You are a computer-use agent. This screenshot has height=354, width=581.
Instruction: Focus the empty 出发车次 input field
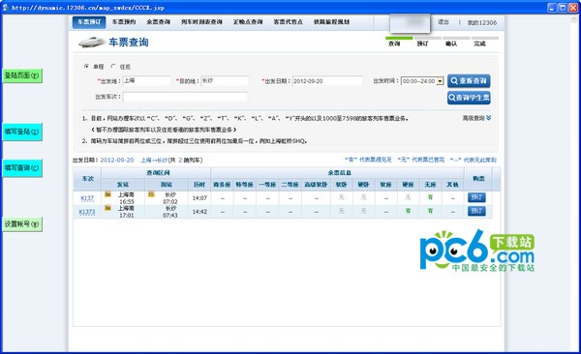click(185, 97)
